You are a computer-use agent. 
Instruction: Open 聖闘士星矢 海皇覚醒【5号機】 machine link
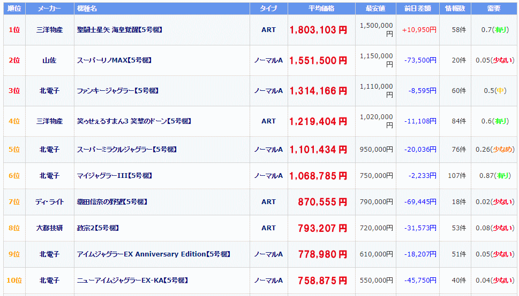[119, 30]
